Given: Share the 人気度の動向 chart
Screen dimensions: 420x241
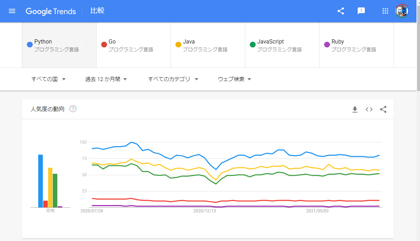Looking at the screenshot, I should pyautogui.click(x=383, y=109).
